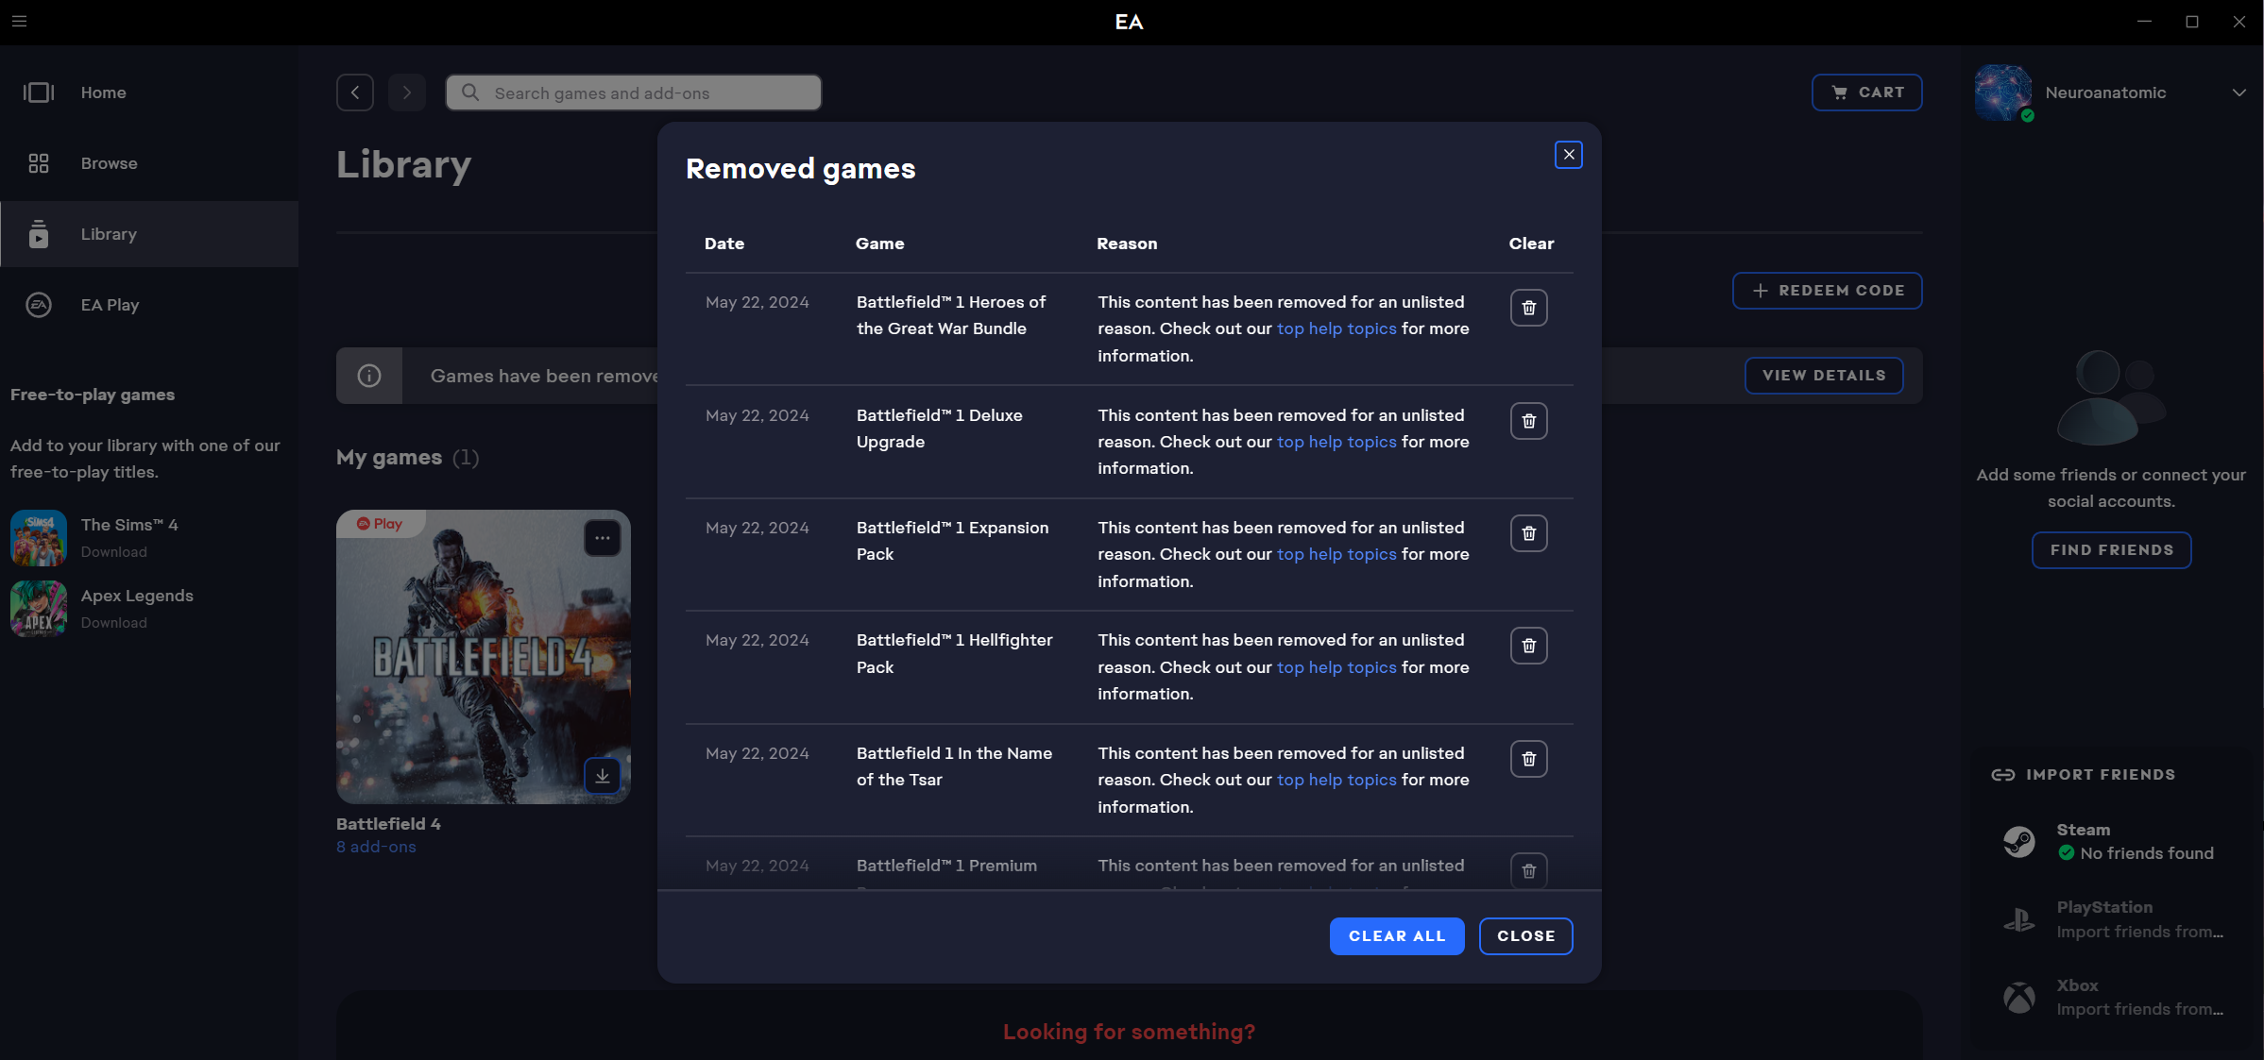Click the EA Play logo icon
The height and width of the screenshot is (1060, 2264).
point(39,305)
